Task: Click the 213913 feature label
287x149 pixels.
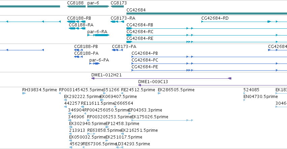Action: pos(77,130)
